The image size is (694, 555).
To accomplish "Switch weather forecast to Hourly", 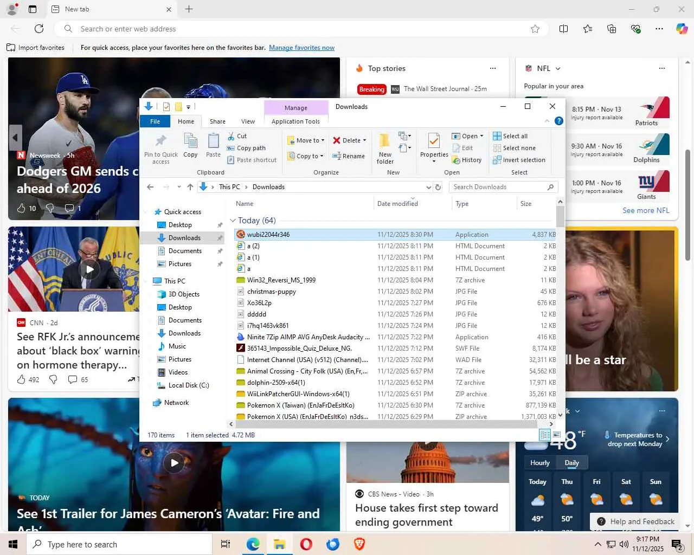I will [x=540, y=463].
